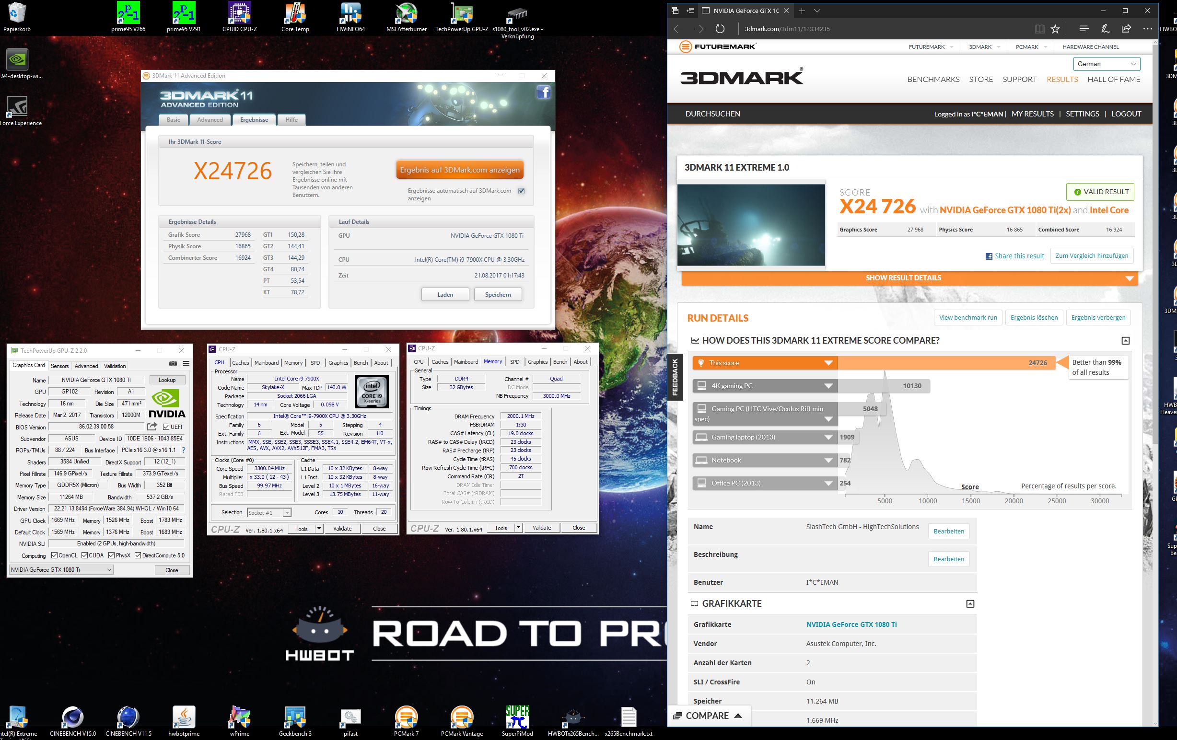Switch to Basic tab in 3DMark 11
Viewport: 1177px width, 740px height.
174,120
